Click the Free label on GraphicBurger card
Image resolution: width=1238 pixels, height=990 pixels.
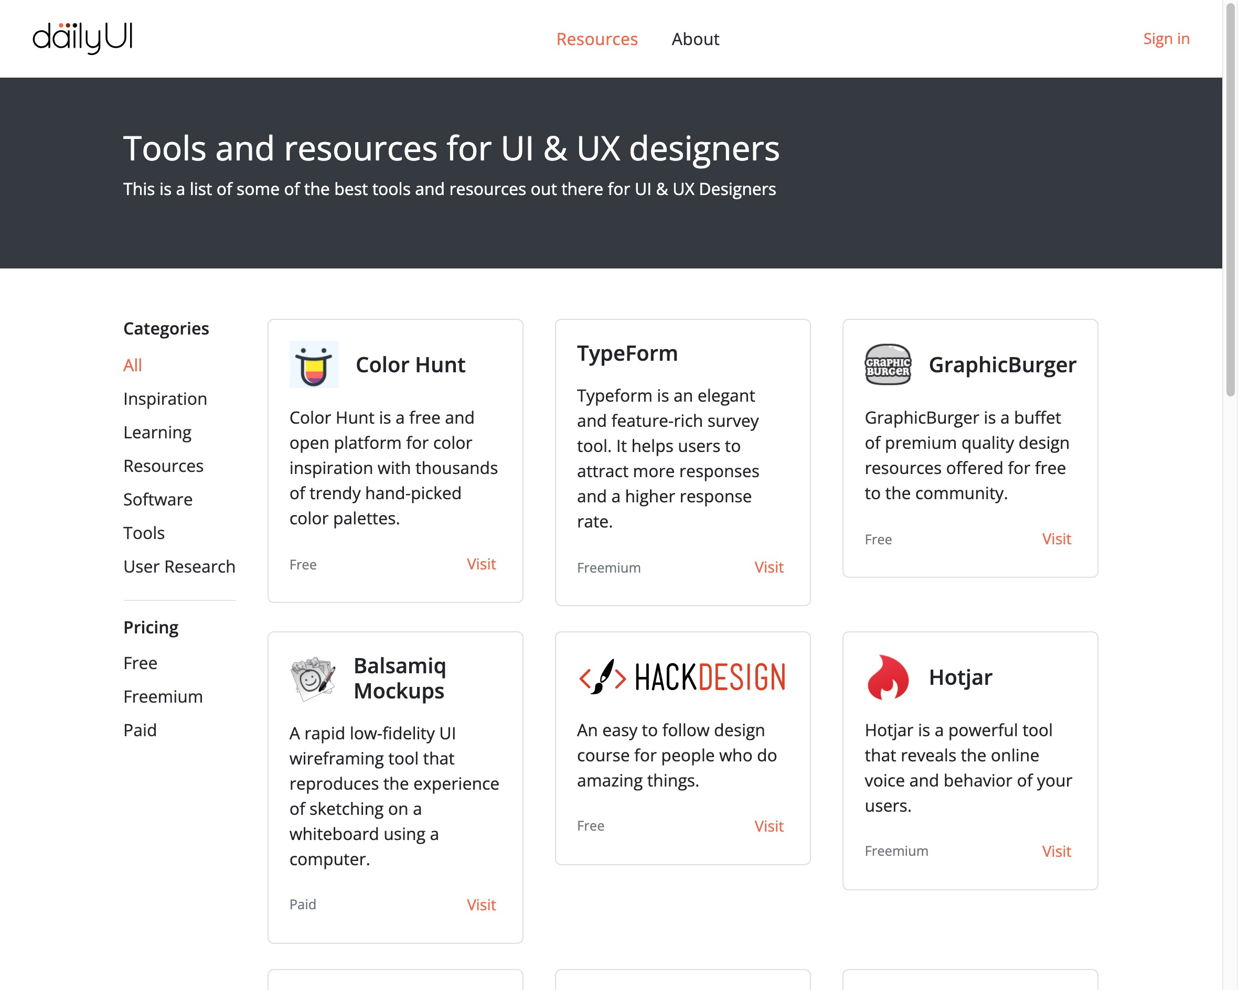878,540
